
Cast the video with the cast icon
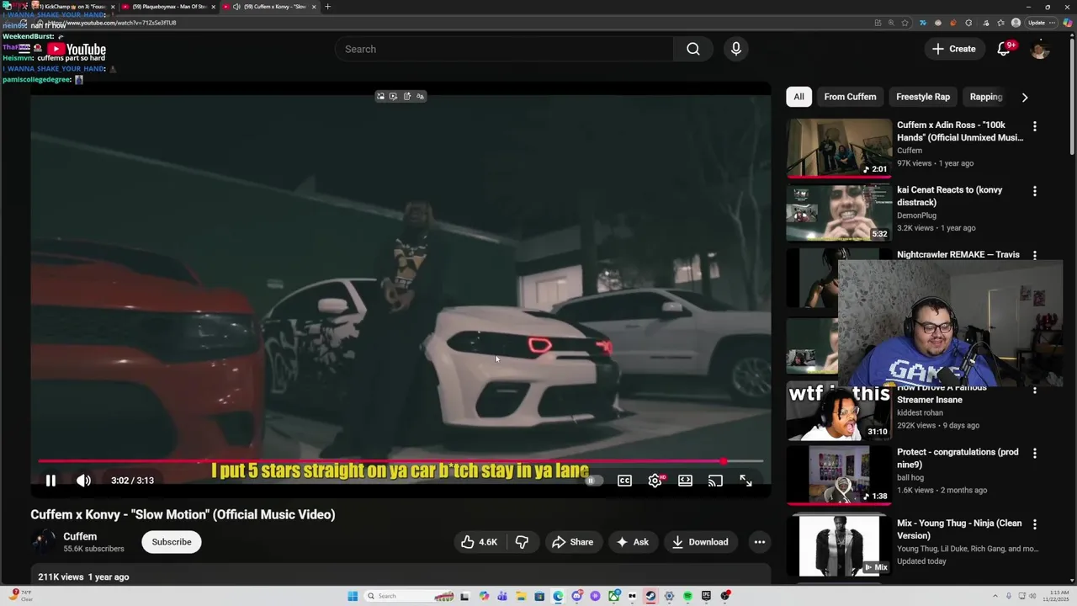[715, 481]
